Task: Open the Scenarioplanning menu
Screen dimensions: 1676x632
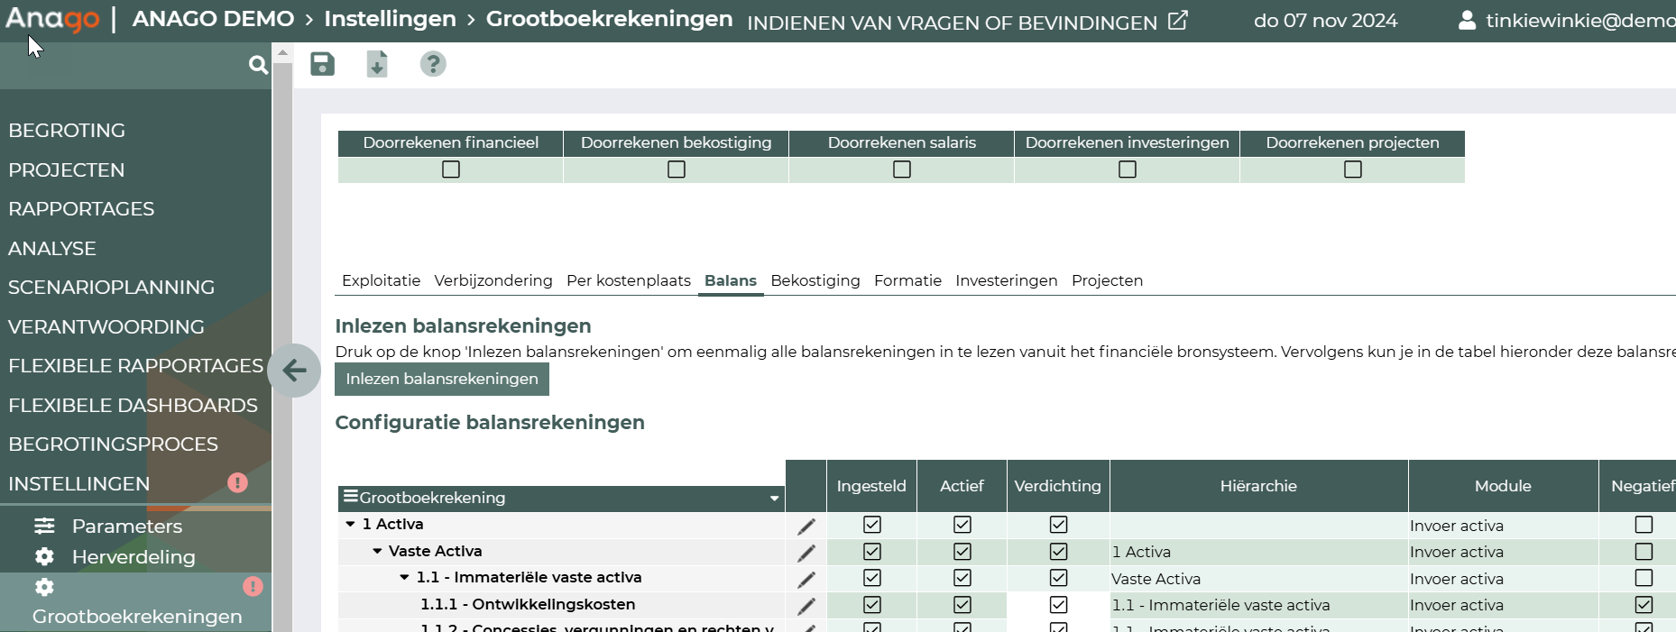Action: point(112,288)
